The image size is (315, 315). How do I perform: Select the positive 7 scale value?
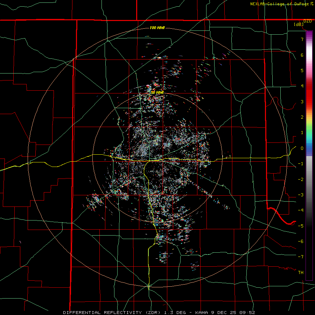tap(302, 39)
